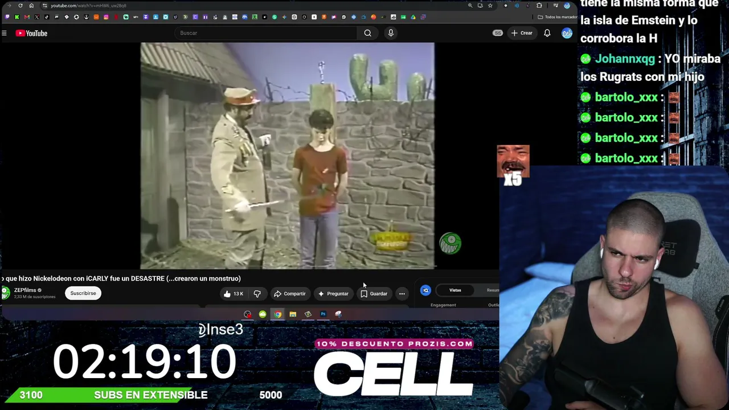This screenshot has height=410, width=729.
Task: Open the YouTube guide hamburger menu
Action: [x=4, y=33]
